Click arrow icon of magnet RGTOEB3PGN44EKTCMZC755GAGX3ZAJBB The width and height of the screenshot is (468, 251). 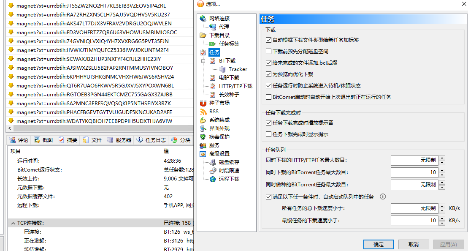[x=11, y=94]
